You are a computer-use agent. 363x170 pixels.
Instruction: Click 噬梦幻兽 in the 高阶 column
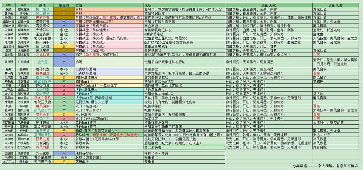coord(42,21)
